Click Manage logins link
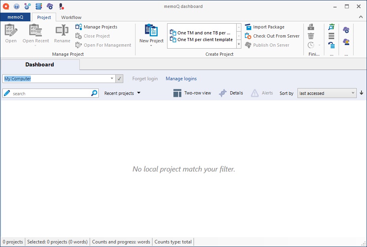Image resolution: width=367 pixels, height=247 pixels. point(181,79)
